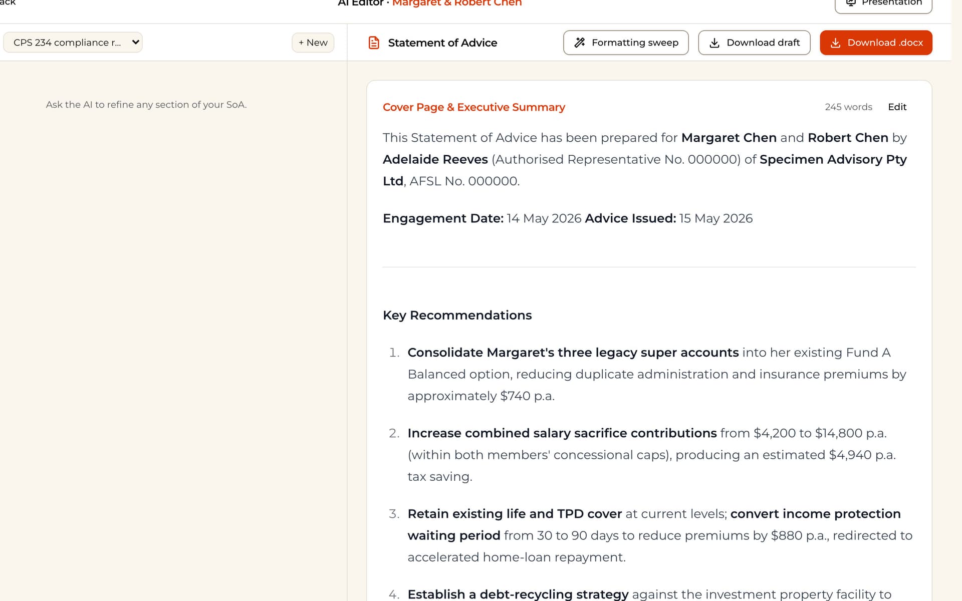Screen dimensions: 962x601
Task: Start a new chat with + New
Action: (x=313, y=43)
